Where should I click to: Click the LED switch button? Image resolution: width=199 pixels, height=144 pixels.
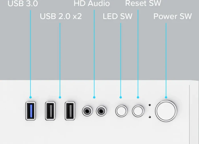pyautogui.click(x=121, y=111)
